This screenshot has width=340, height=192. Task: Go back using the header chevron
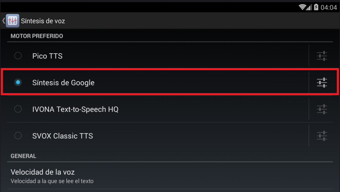4,21
